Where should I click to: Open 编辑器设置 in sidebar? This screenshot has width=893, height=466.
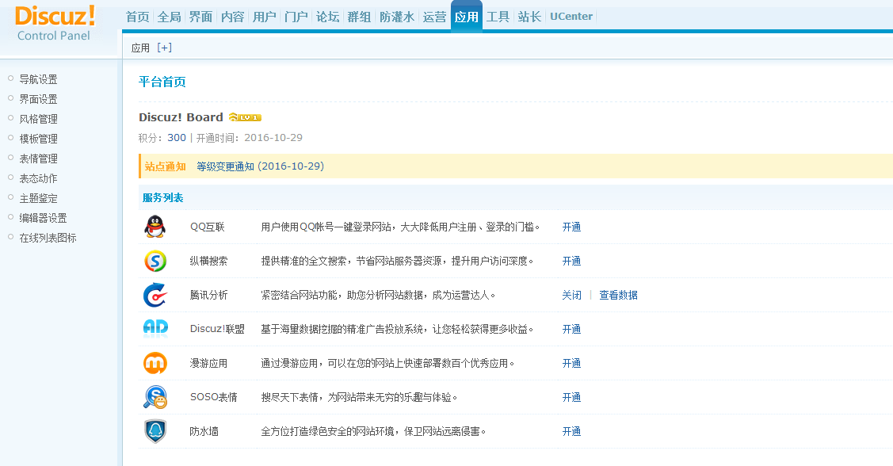click(x=43, y=218)
